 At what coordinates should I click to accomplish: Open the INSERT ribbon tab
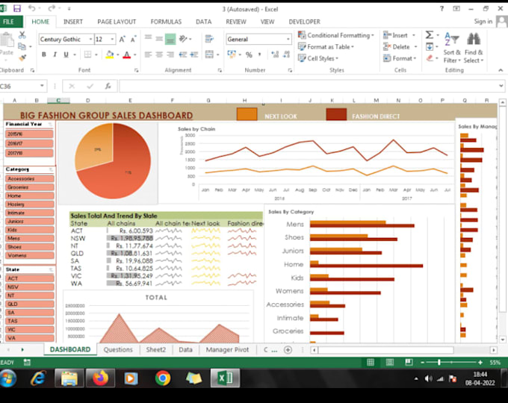[x=73, y=22]
